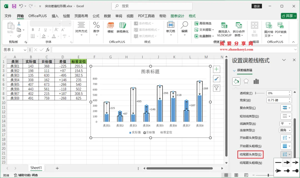Screen dimensions: 300x178
Task: Expand the name box dropdown
Action: click(25, 50)
